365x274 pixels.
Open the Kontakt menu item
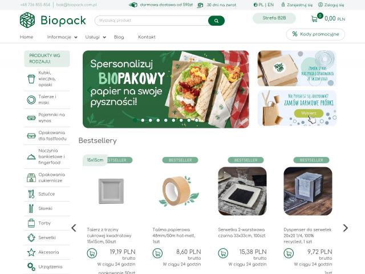point(147,37)
